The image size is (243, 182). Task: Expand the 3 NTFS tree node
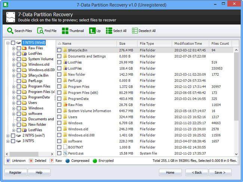click(8, 141)
